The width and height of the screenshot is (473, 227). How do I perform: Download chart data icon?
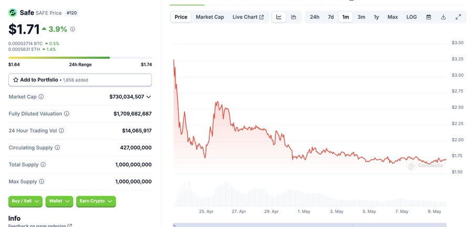point(443,17)
